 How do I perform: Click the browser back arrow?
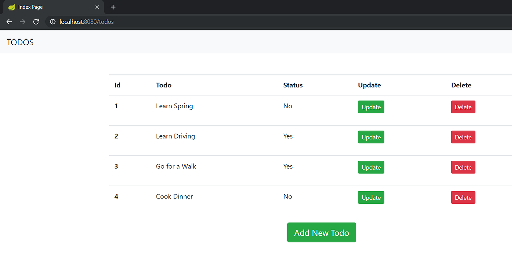pos(9,22)
